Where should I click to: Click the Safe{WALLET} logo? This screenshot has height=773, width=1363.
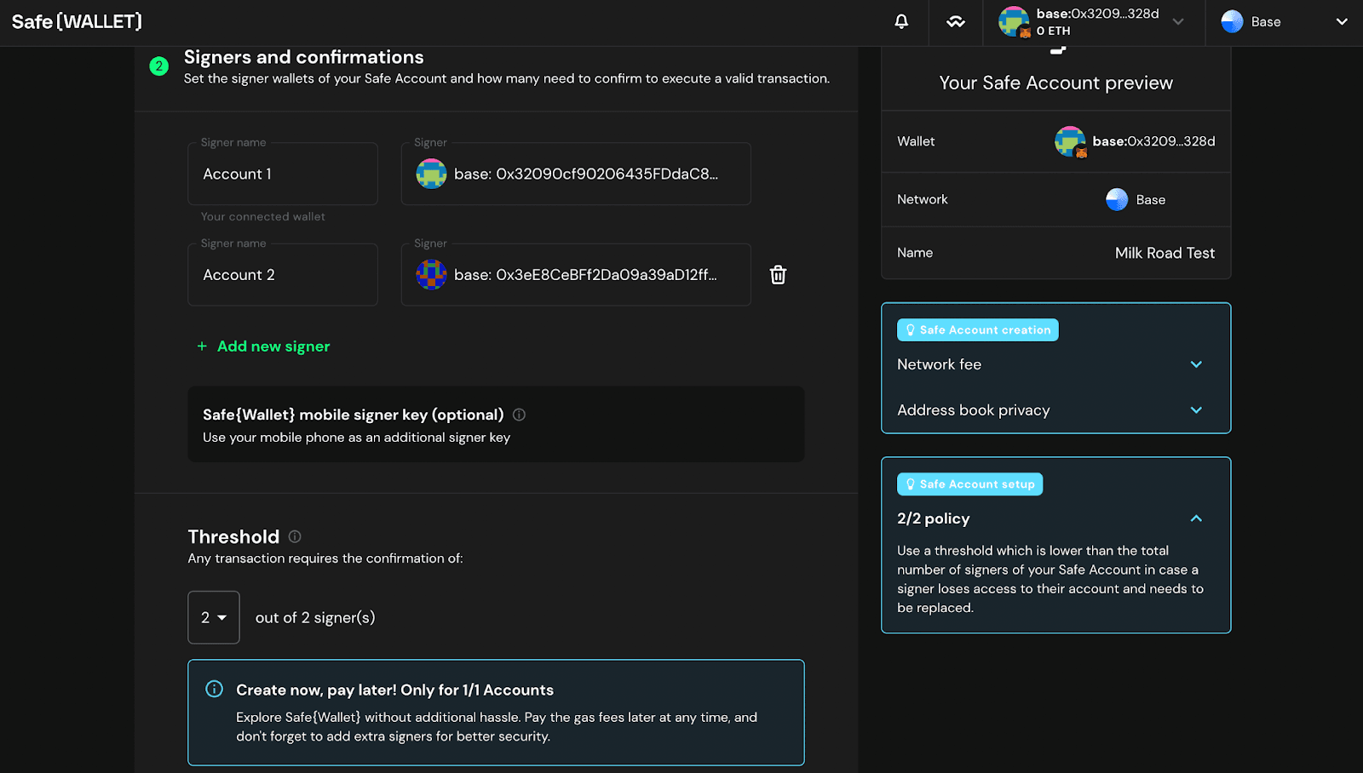point(75,21)
